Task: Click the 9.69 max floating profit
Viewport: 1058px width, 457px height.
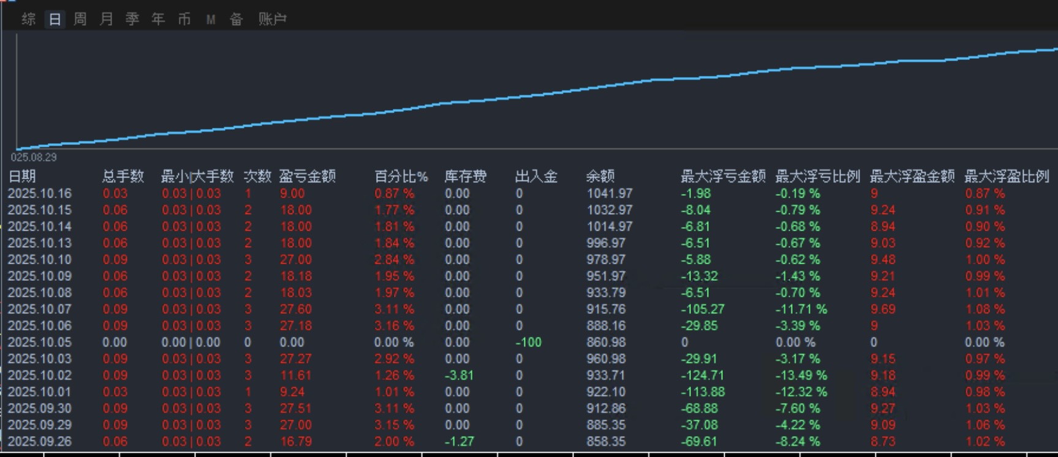Action: coord(883,309)
